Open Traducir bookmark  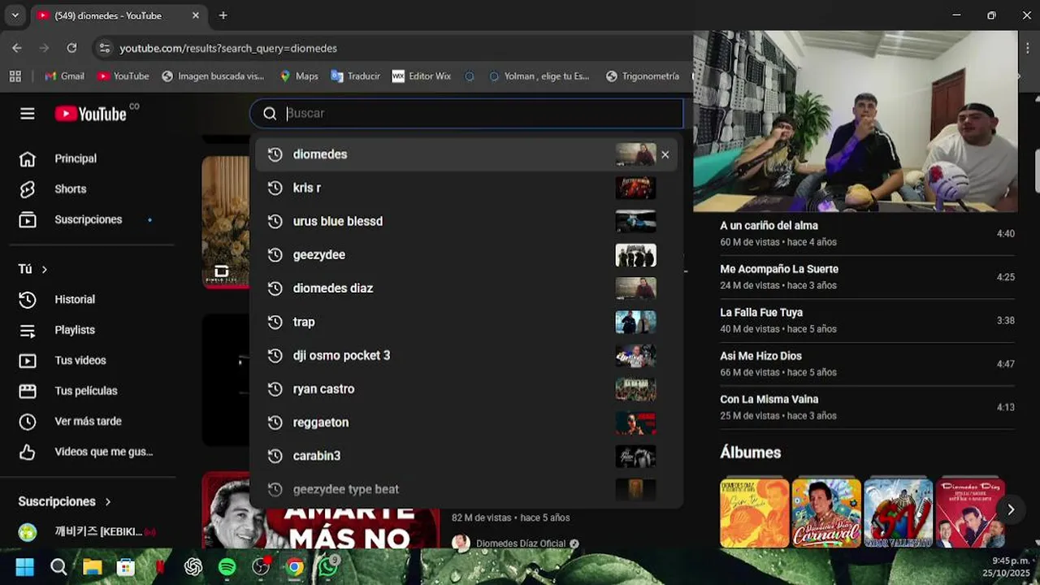click(355, 76)
